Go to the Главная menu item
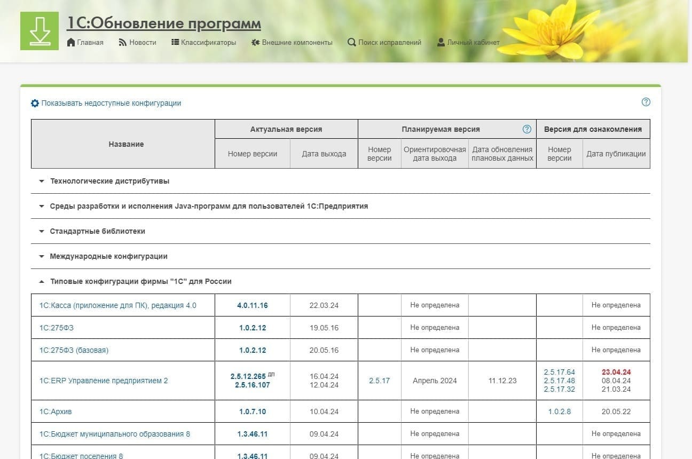This screenshot has height=459, width=692. click(x=90, y=42)
